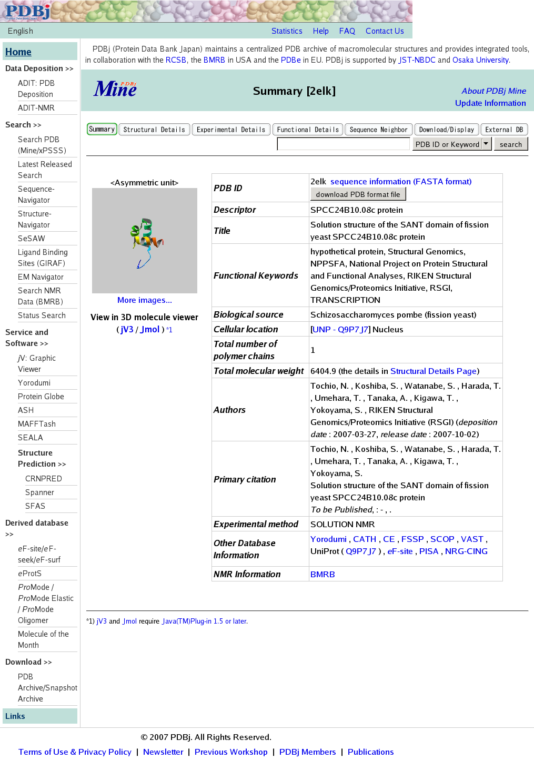This screenshot has width=534, height=760.
Task: Open the Help link in header
Action: pos(321,31)
